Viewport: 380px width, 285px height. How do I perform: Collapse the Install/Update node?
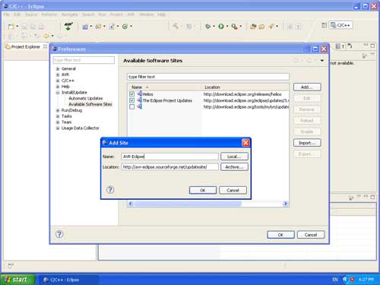[x=58, y=93]
